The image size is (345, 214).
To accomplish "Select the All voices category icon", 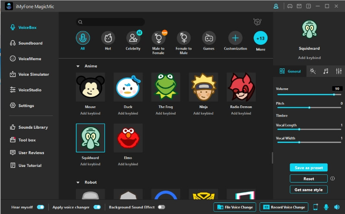I will coord(83,38).
